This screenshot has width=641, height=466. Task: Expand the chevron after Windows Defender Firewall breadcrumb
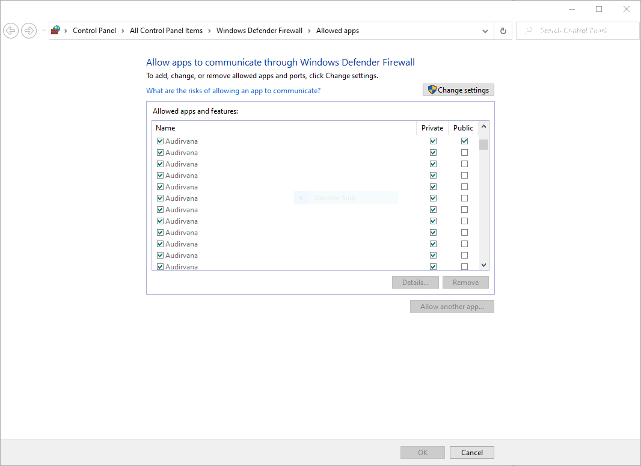tap(309, 31)
